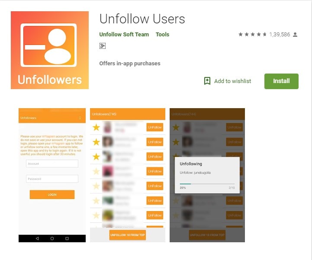Open the Unfollow Soft Team developer link

124,35
